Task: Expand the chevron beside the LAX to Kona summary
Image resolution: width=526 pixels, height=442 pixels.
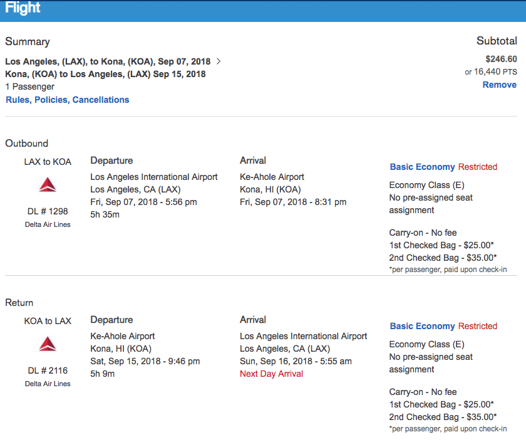Action: pyautogui.click(x=218, y=61)
